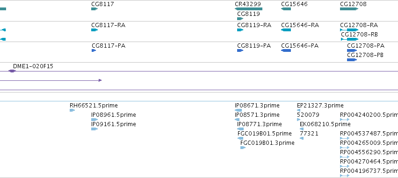Select the CG8117 gene arrow glyph
The width and height of the screenshot is (398, 178).
[94, 9]
